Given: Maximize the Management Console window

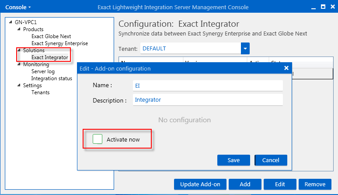Looking at the screenshot, I should (323, 7).
